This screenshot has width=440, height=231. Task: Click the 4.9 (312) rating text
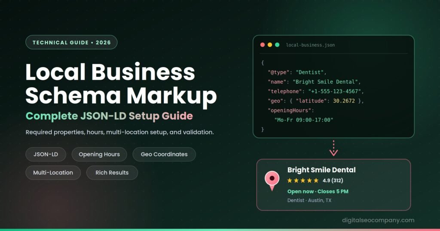pyautogui.click(x=333, y=180)
